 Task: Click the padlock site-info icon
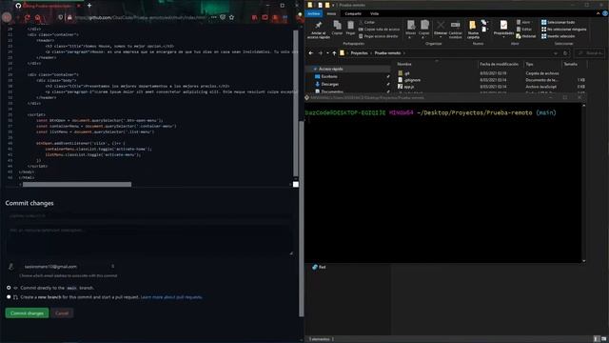click(x=69, y=17)
